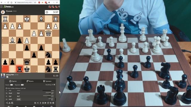This screenshot has height=107, width=191.
Task: Play through the moves automatically
Action: point(45,103)
